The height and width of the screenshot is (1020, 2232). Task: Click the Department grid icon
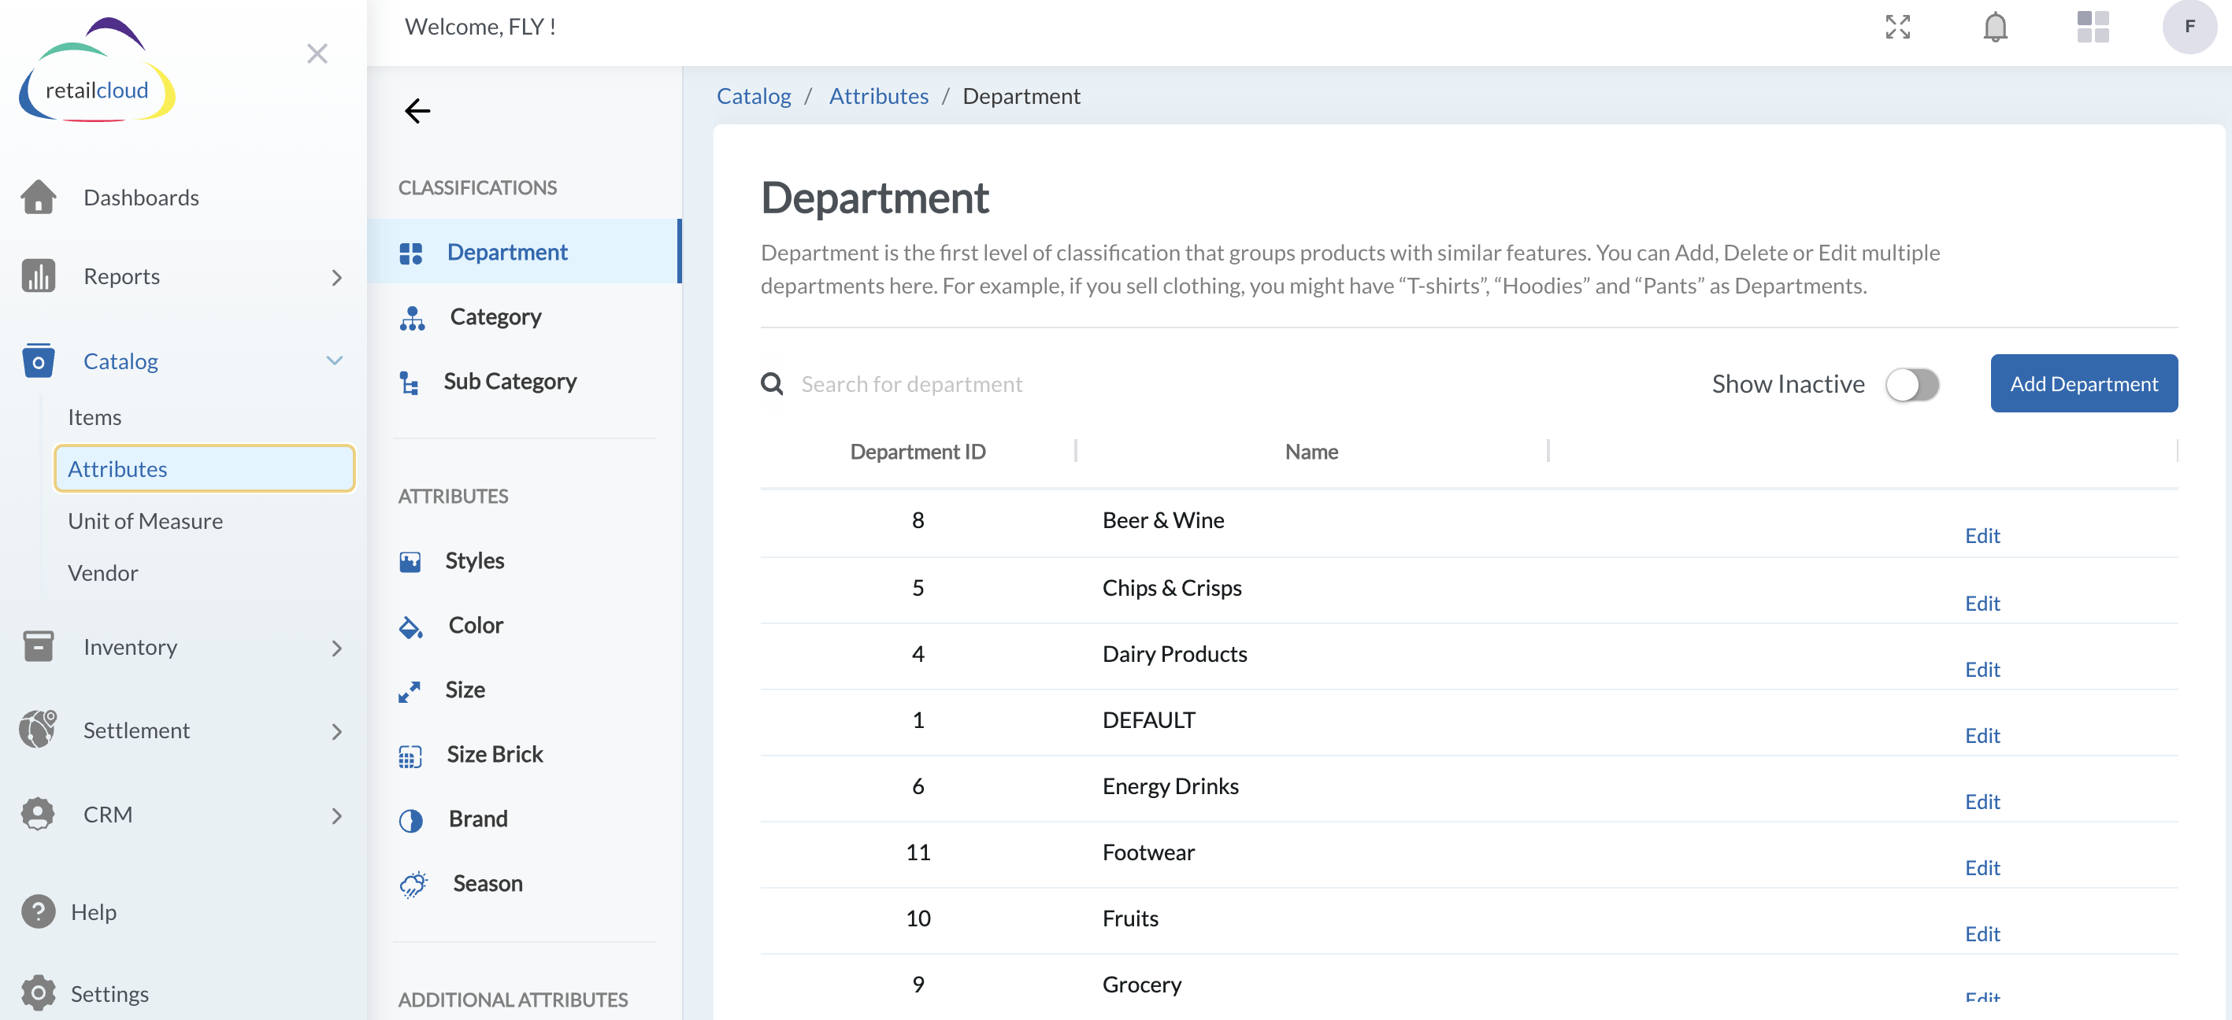(410, 253)
